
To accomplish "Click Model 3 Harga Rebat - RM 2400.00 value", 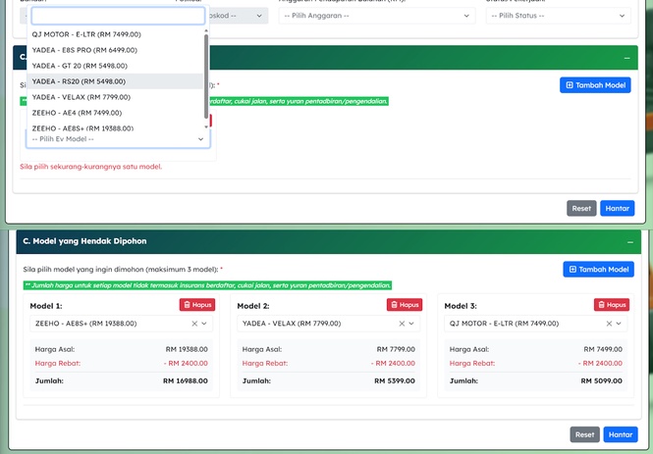I will 600,364.
